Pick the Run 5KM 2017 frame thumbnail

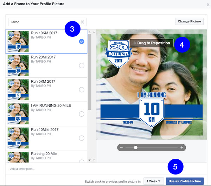click(18, 90)
